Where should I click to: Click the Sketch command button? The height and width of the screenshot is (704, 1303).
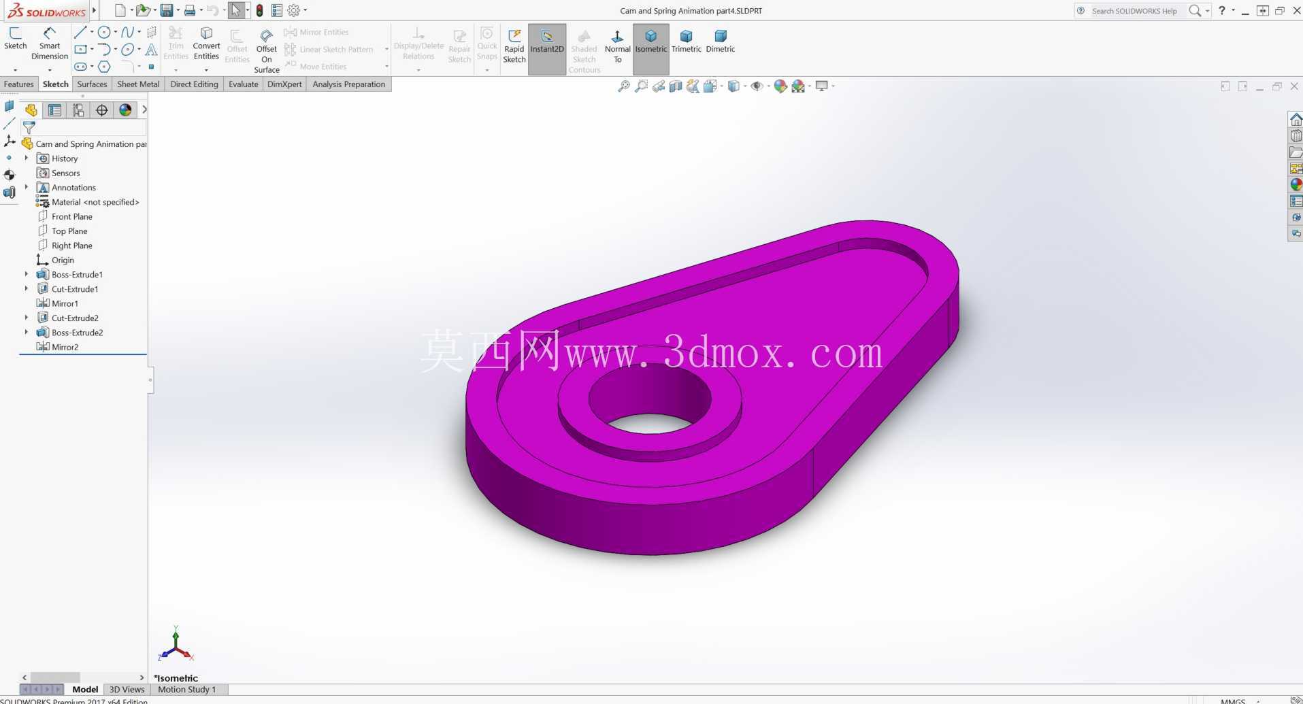click(15, 39)
